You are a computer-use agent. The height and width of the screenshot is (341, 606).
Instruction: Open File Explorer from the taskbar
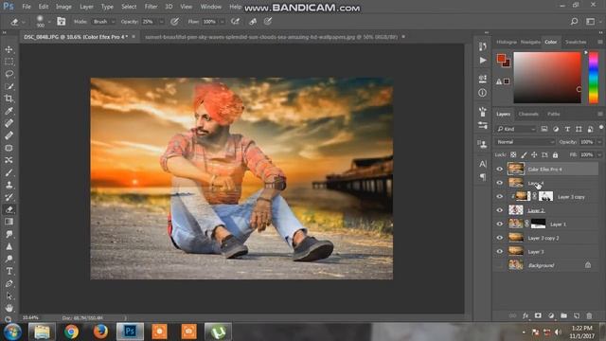coord(42,332)
